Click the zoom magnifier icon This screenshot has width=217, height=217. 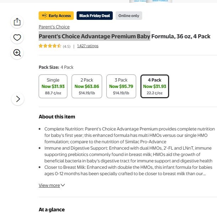coord(17,53)
